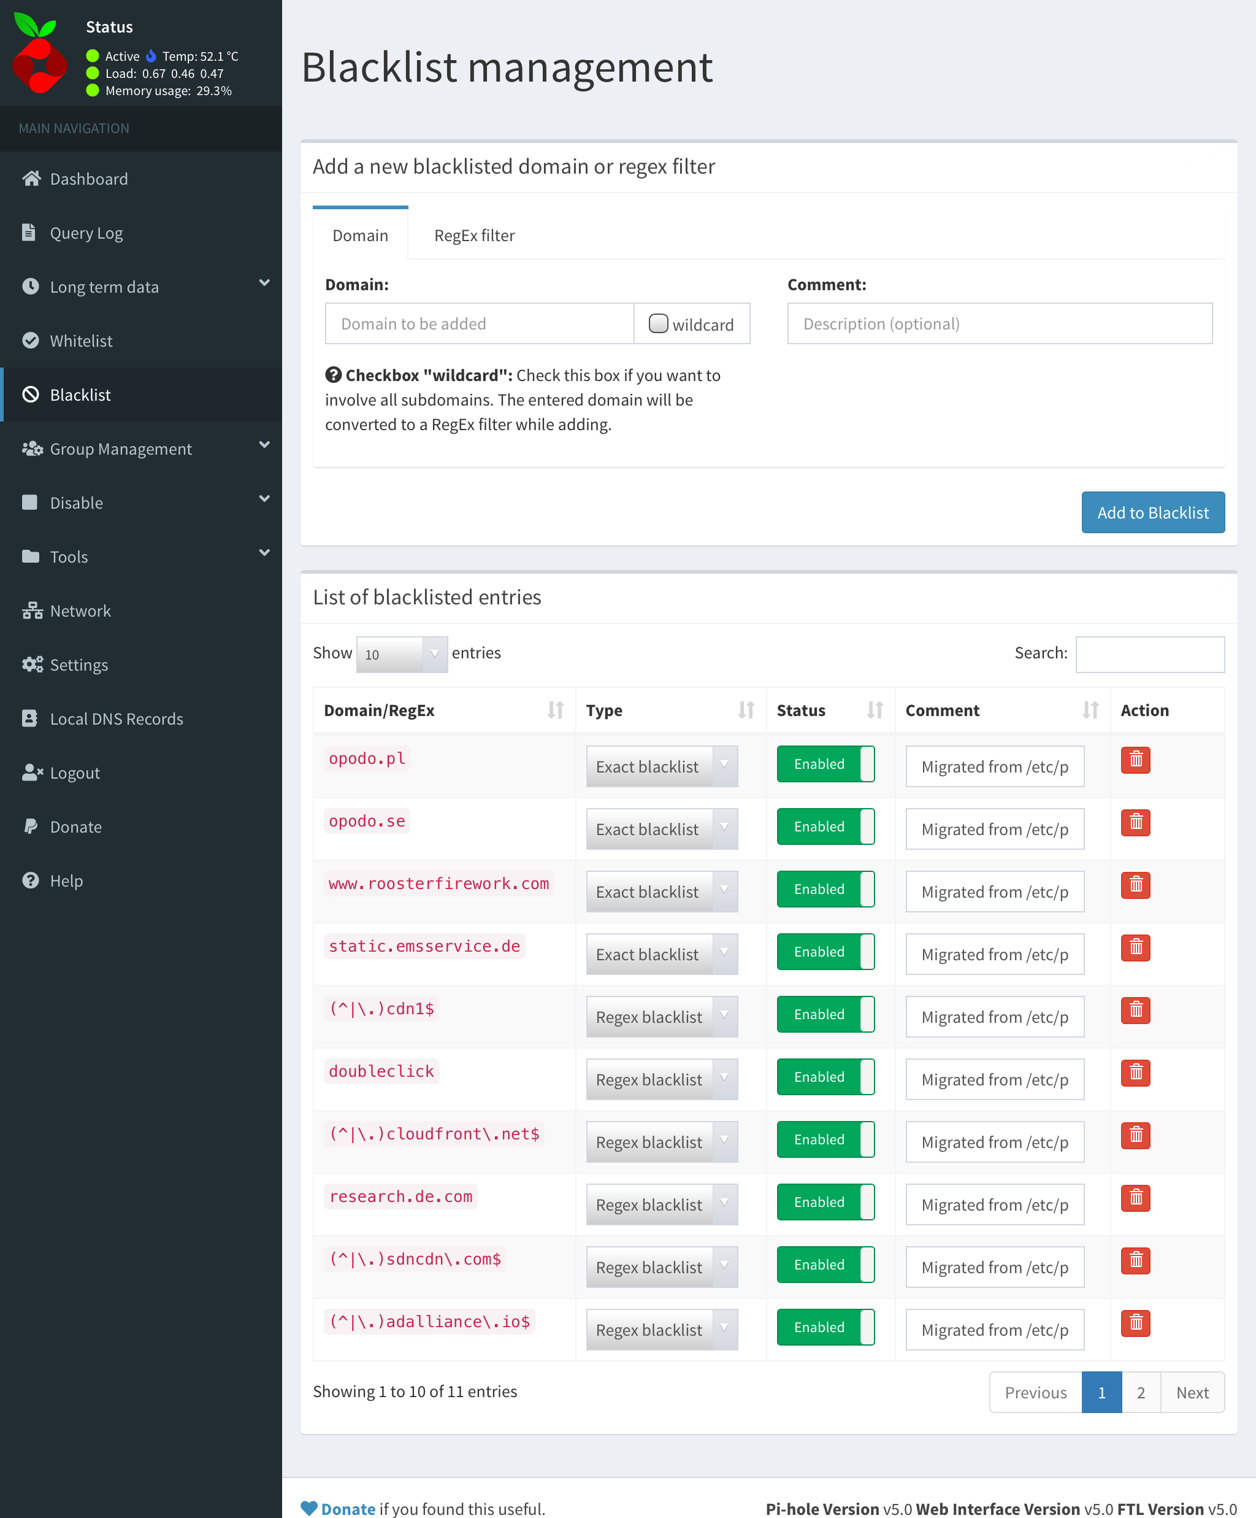Click the Network icon in sidebar
1256x1518 pixels.
(x=31, y=611)
